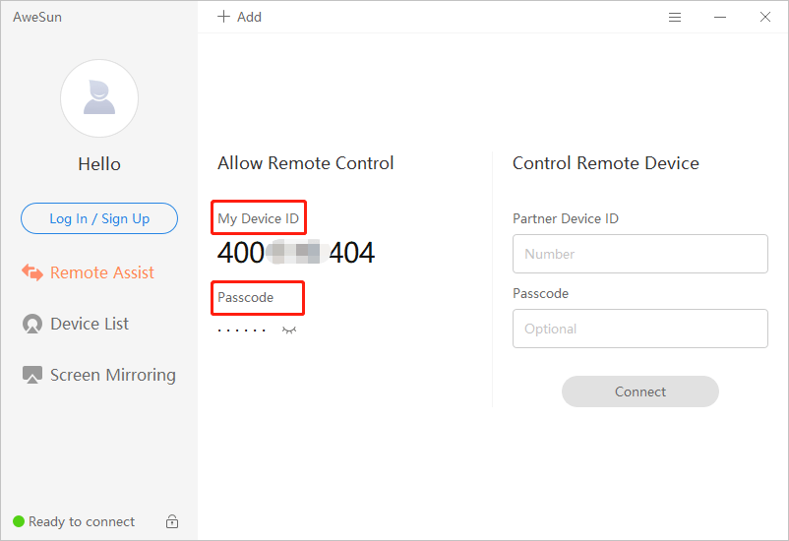Click the Connect button
This screenshot has width=789, height=541.
(639, 391)
